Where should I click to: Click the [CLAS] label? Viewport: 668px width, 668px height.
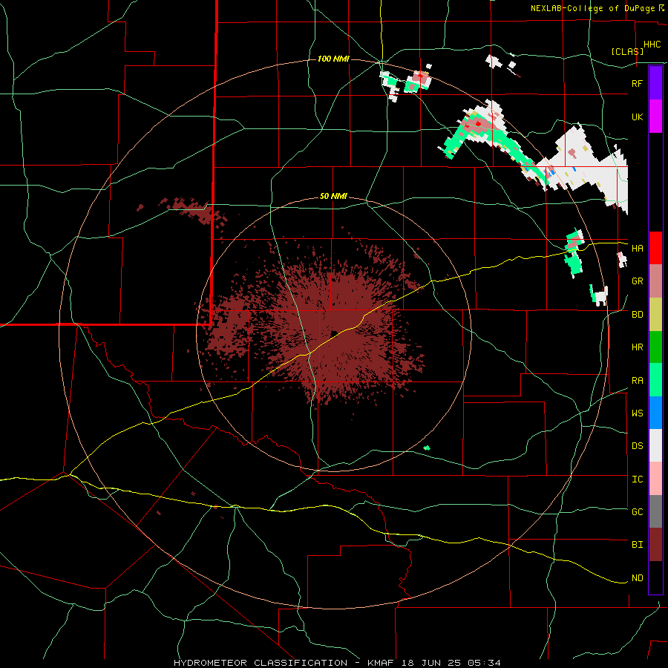[x=627, y=51]
